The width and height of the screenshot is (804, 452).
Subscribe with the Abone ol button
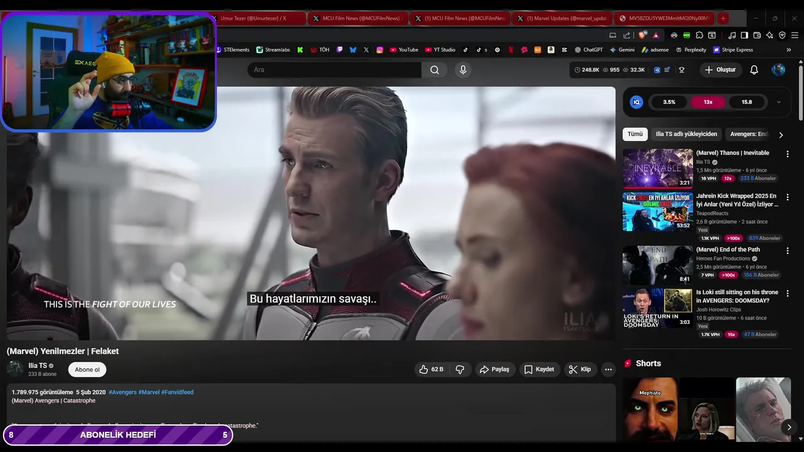[87, 369]
